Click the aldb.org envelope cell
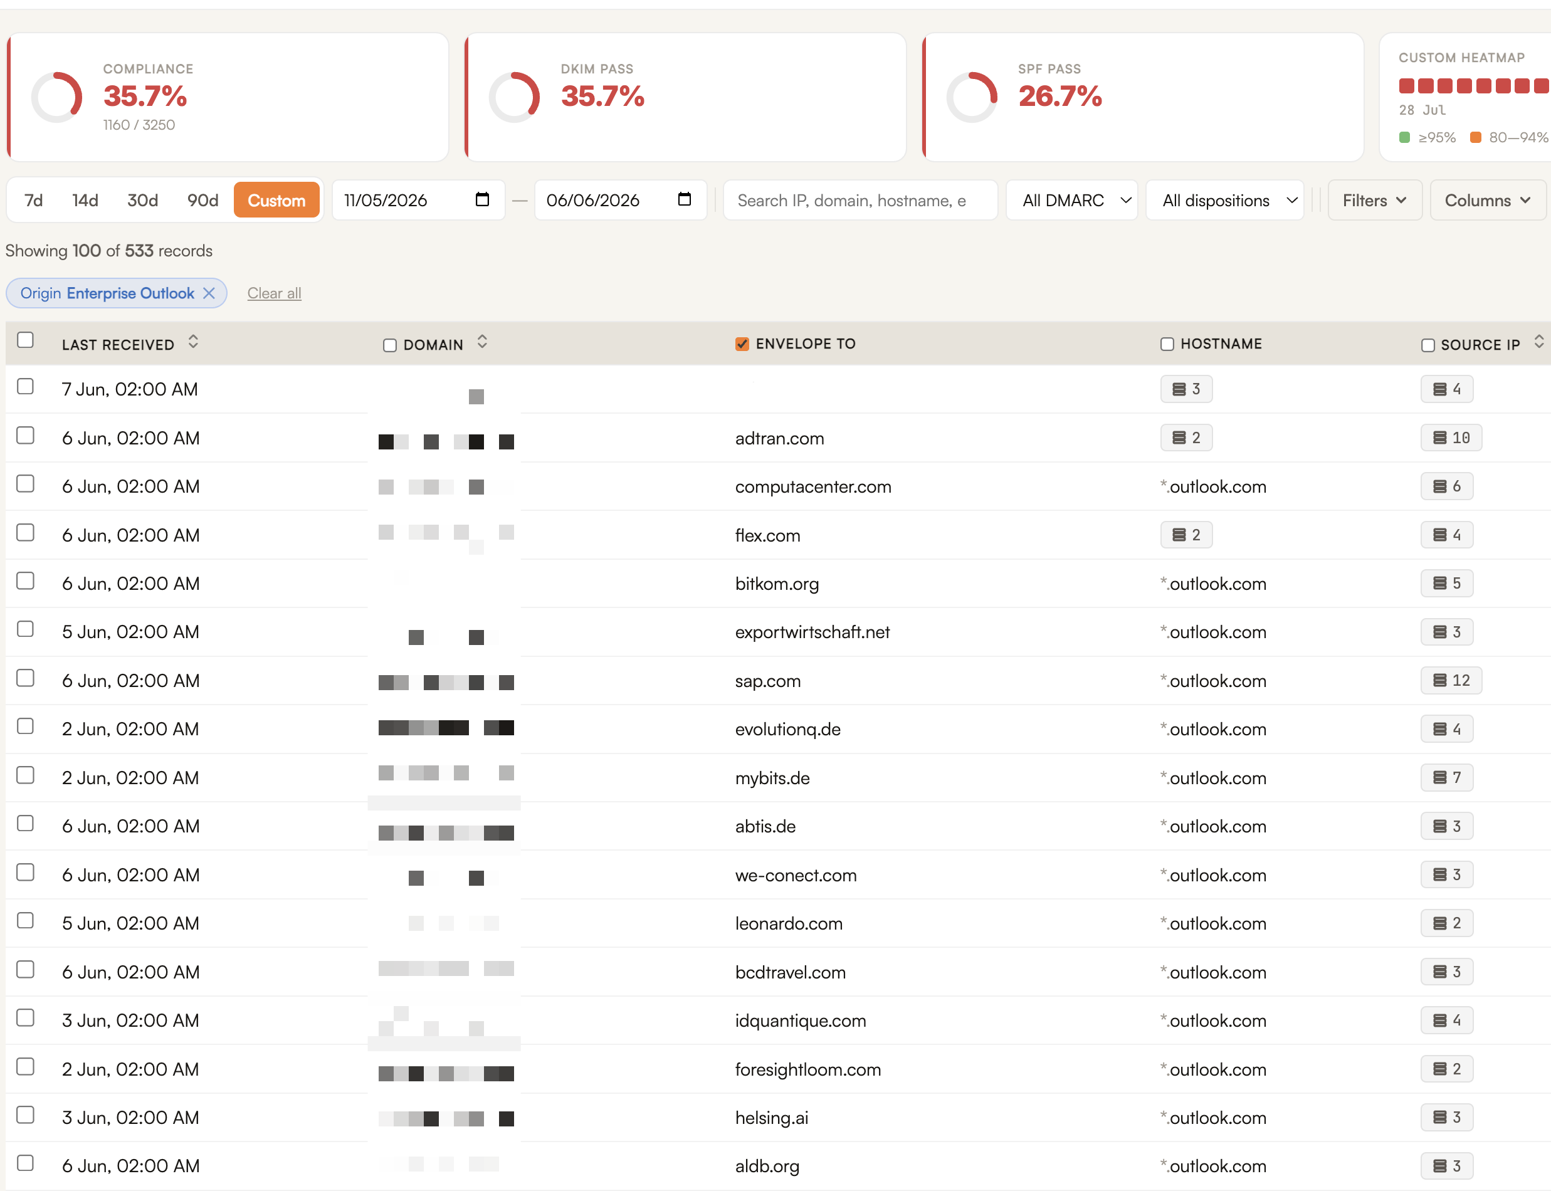Screen dimensions: 1551x1191 click(x=767, y=1166)
